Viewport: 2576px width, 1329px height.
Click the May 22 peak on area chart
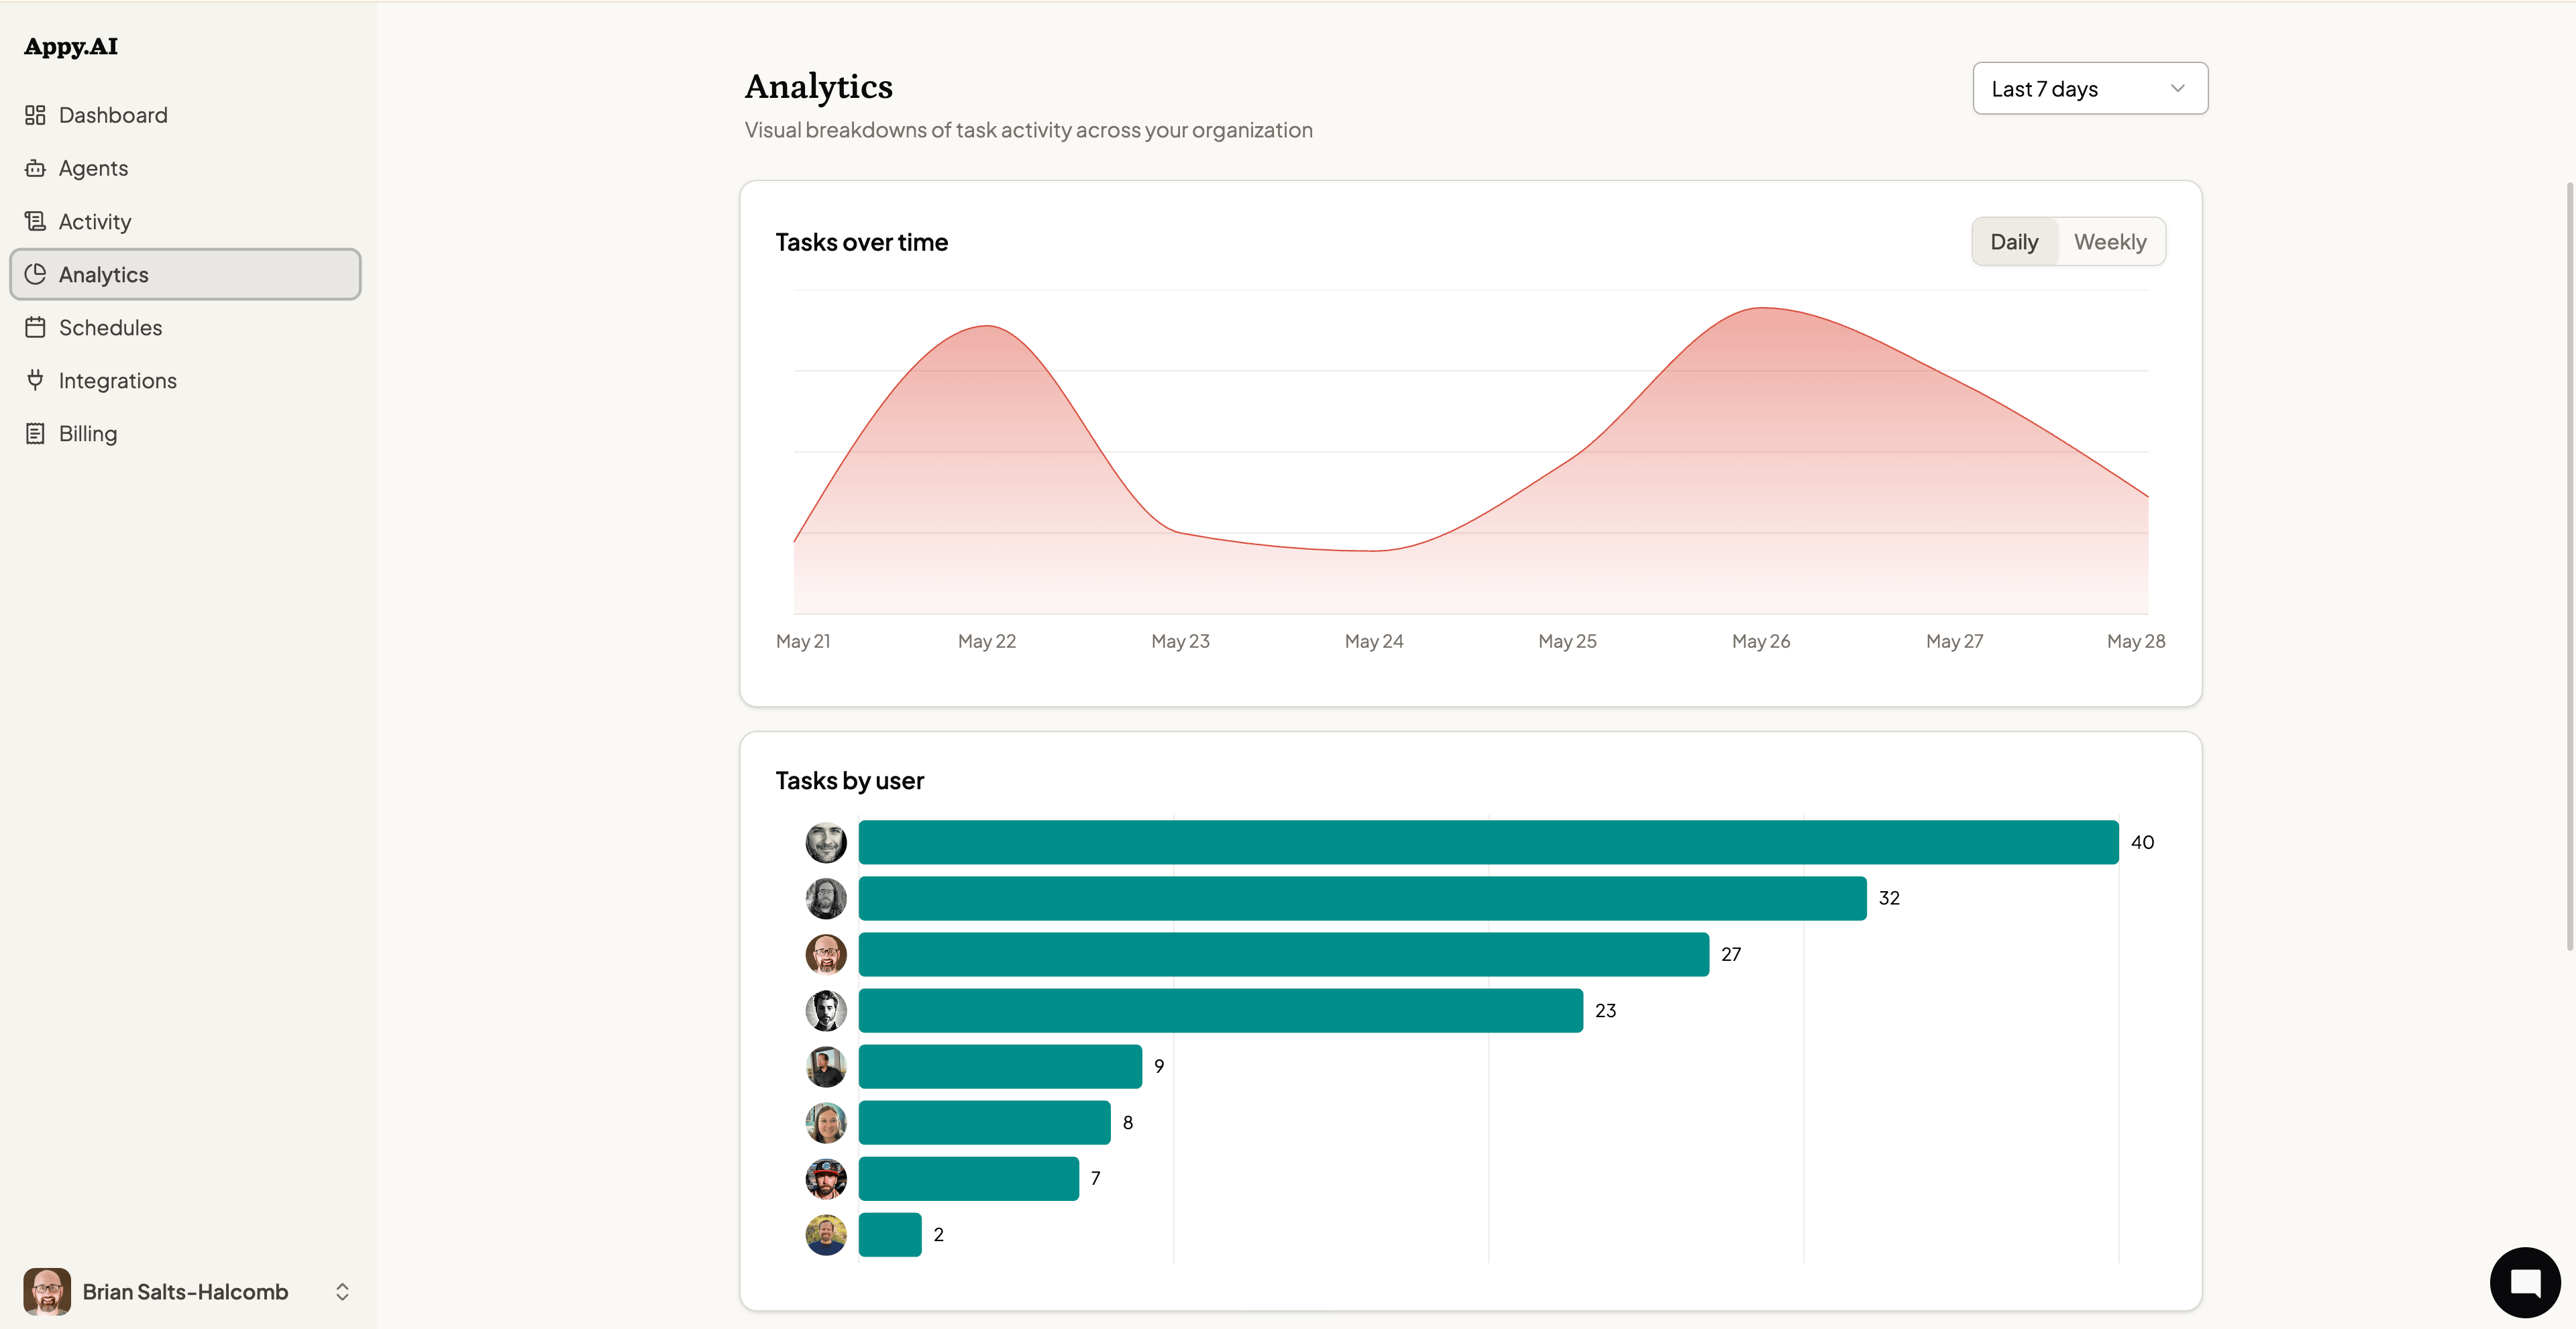coord(987,327)
